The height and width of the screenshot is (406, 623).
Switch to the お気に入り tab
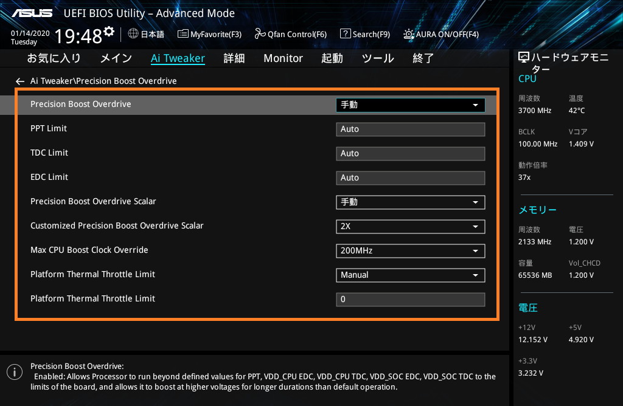[x=54, y=58]
